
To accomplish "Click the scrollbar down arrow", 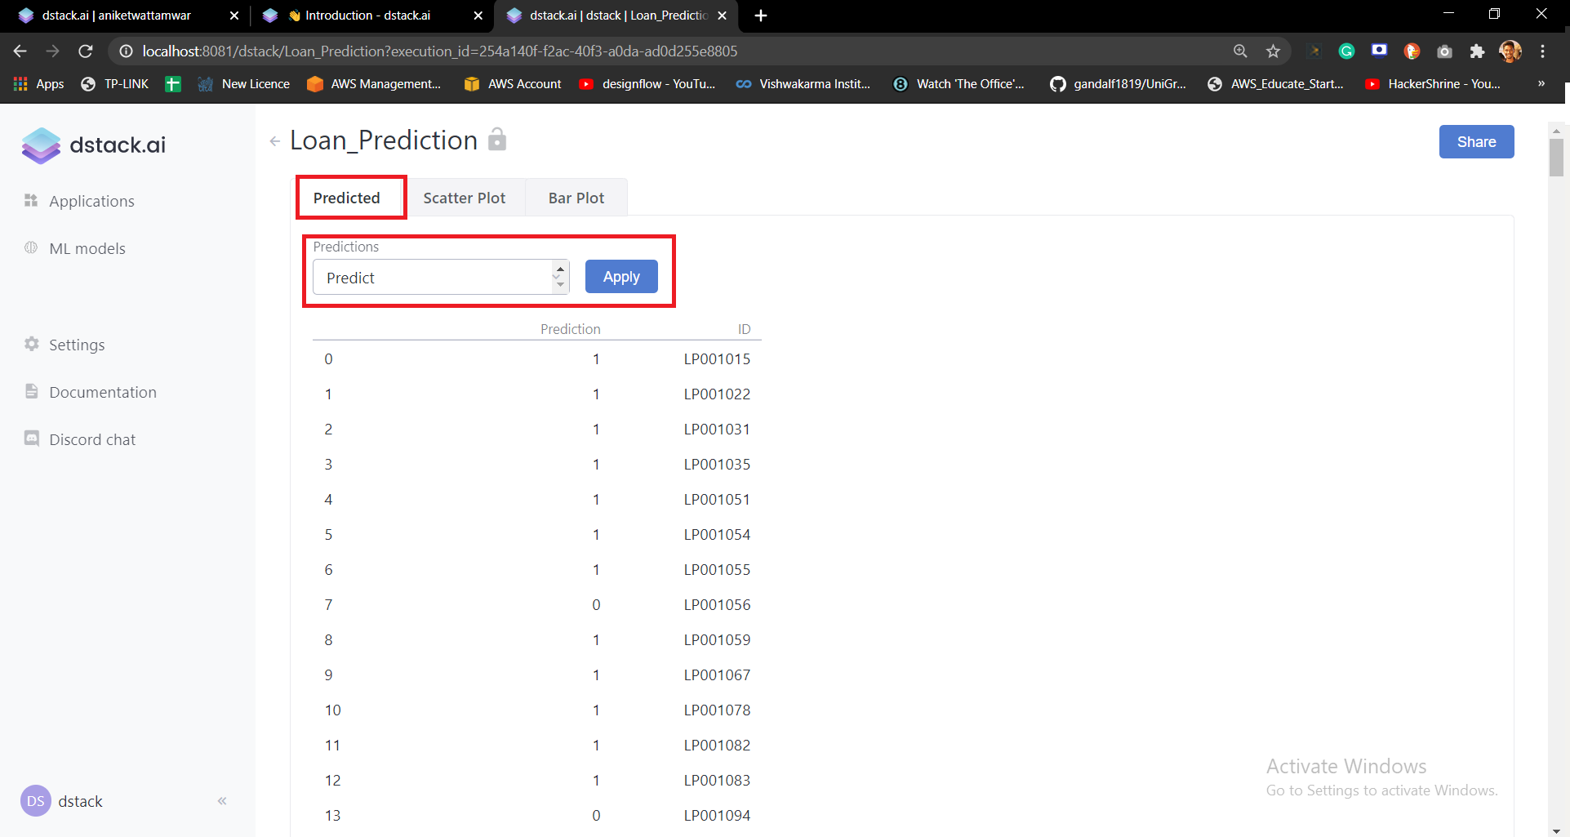I will 1557,830.
